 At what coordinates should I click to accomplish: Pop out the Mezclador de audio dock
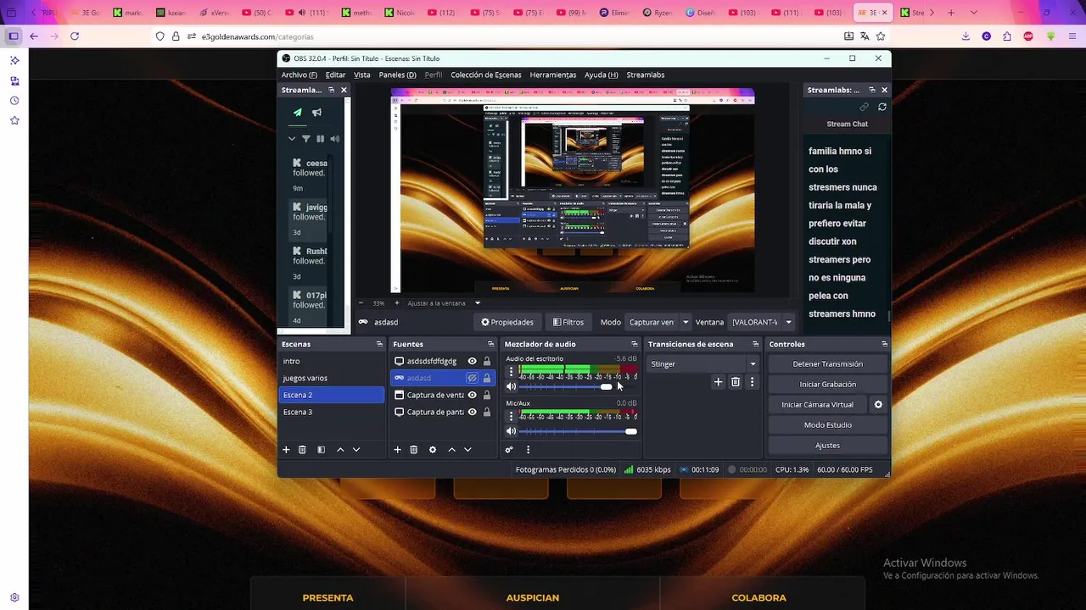point(634,344)
